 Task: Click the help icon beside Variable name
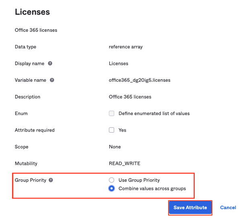(x=52, y=80)
